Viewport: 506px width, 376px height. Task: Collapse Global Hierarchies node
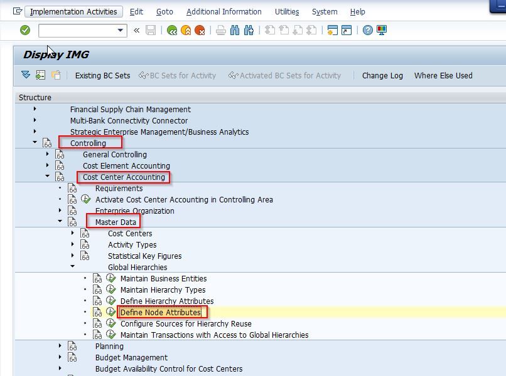click(x=73, y=266)
